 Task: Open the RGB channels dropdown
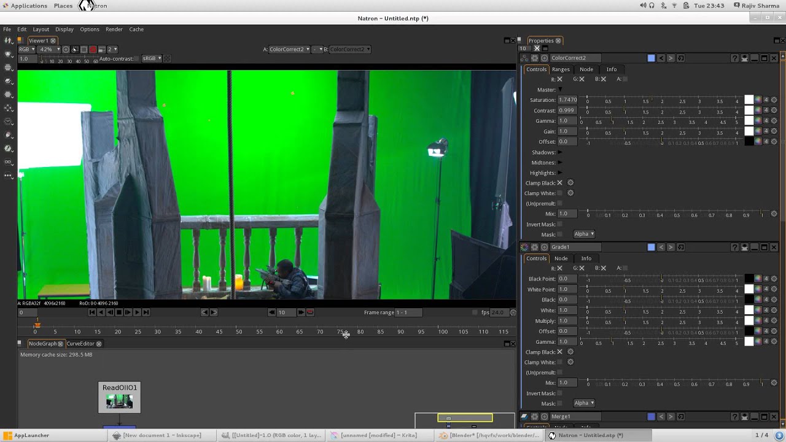click(26, 49)
